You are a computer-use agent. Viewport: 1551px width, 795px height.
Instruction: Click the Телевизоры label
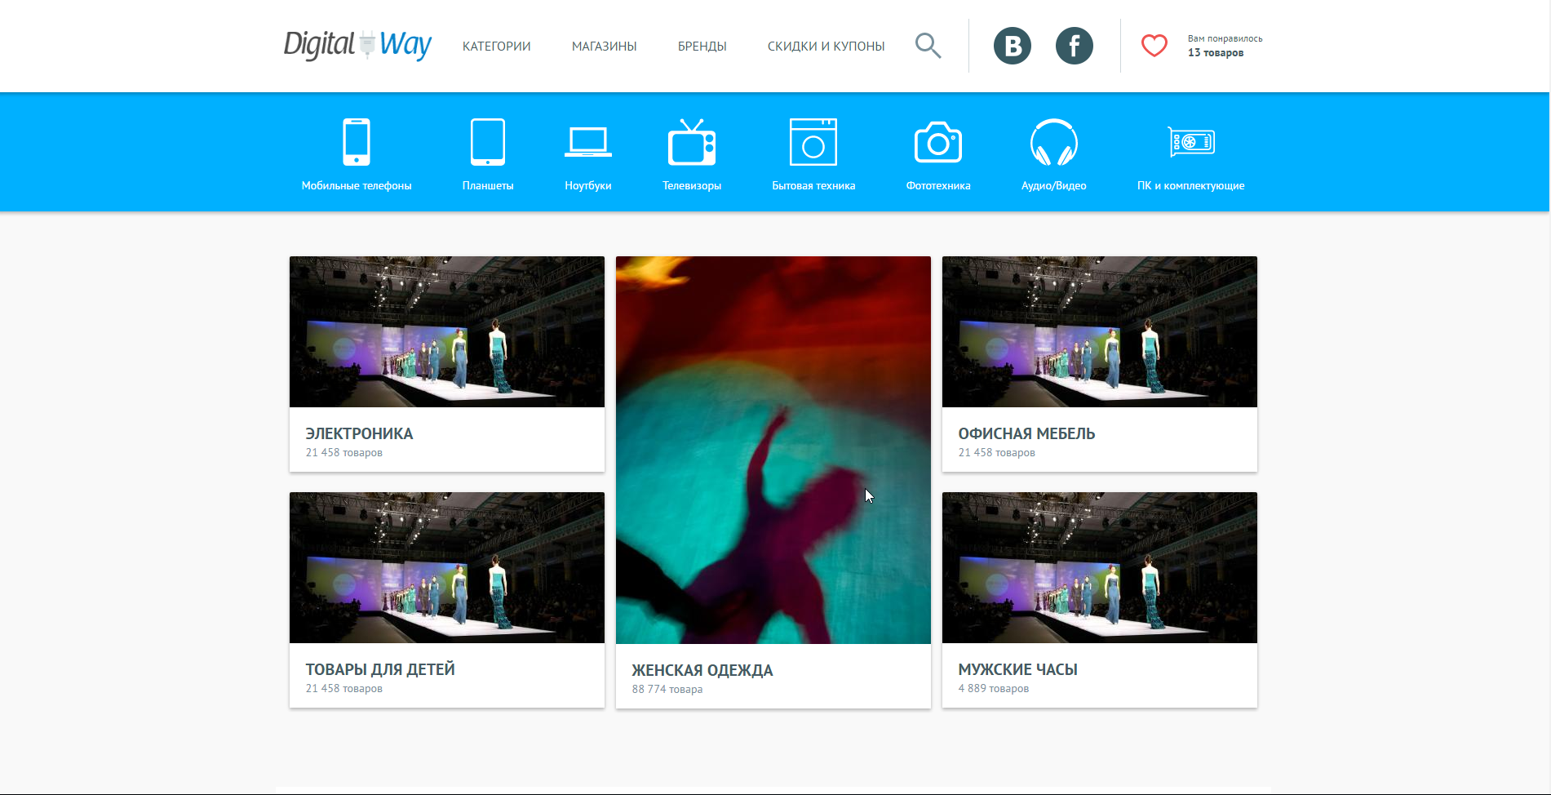692,186
